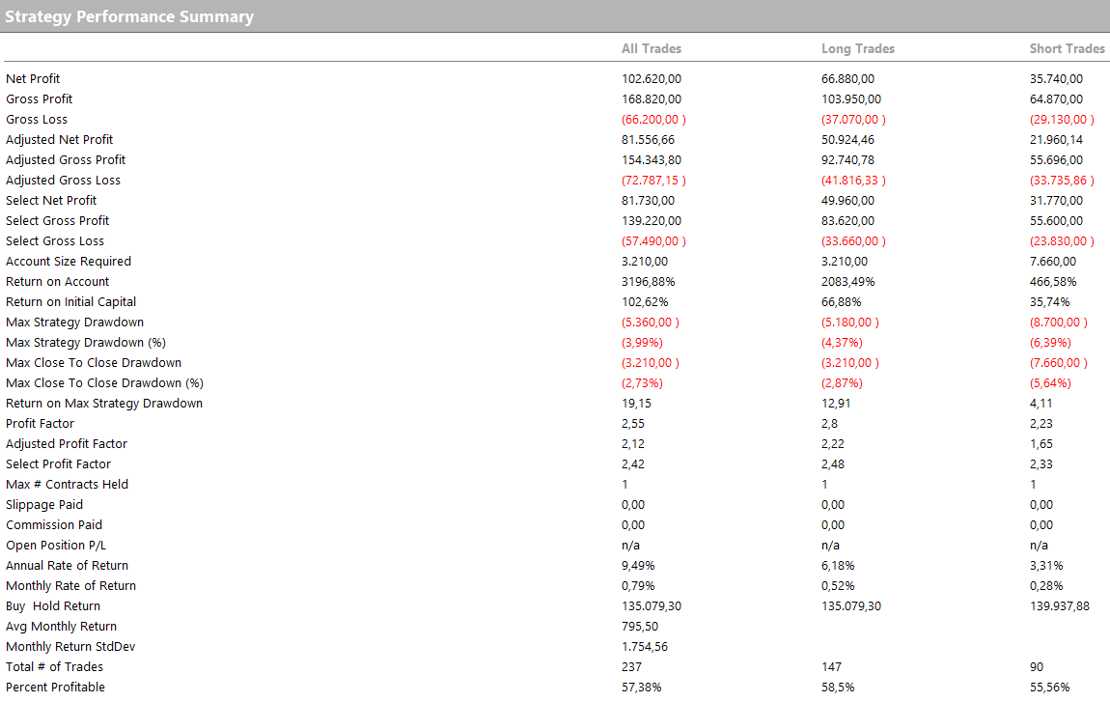Click the Net Profit row label
Viewport: 1110px width, 702px height.
point(33,79)
